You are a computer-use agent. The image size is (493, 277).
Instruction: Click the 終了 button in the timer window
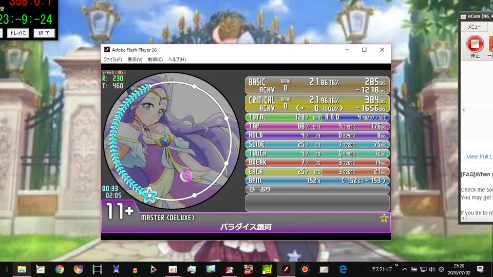[x=44, y=33]
